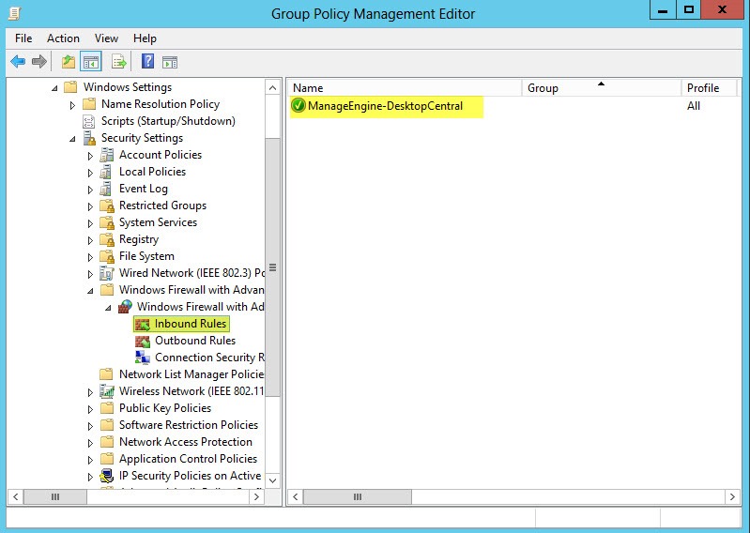The height and width of the screenshot is (533, 750).
Task: Select Application Control Policies node
Action: [x=188, y=459]
